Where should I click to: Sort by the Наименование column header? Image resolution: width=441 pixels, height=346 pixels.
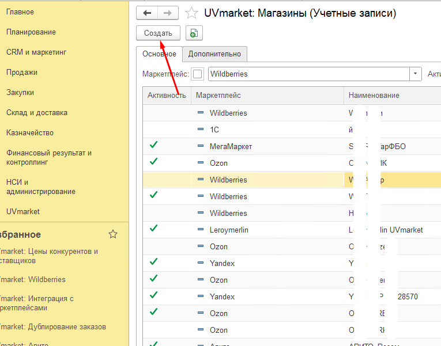click(x=393, y=96)
